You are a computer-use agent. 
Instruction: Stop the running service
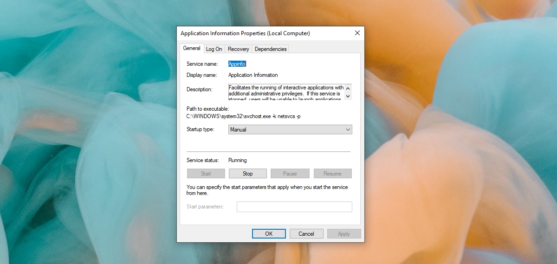(248, 174)
